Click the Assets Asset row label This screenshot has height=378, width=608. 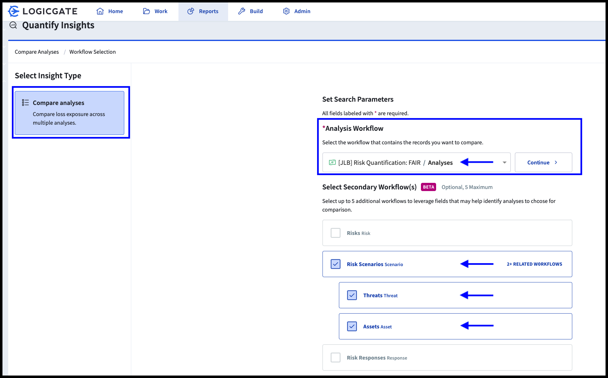[x=377, y=326]
